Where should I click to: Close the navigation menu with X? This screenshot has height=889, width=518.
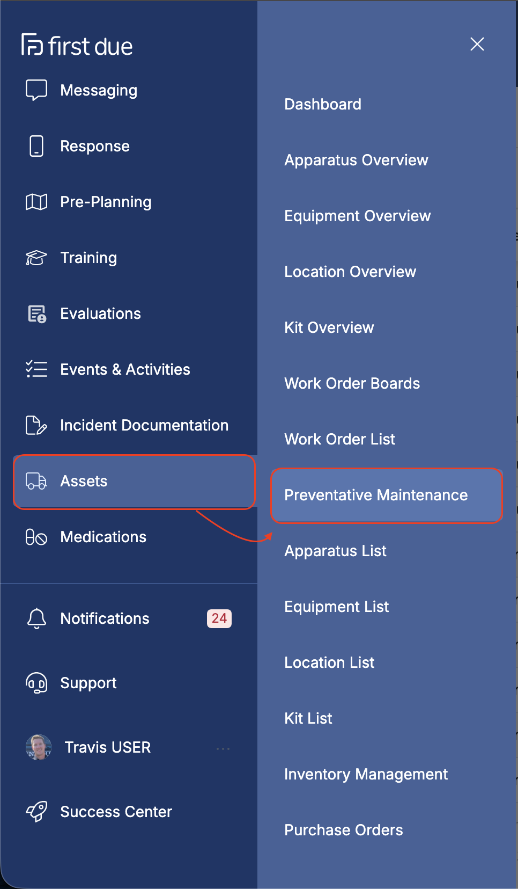[x=477, y=44]
